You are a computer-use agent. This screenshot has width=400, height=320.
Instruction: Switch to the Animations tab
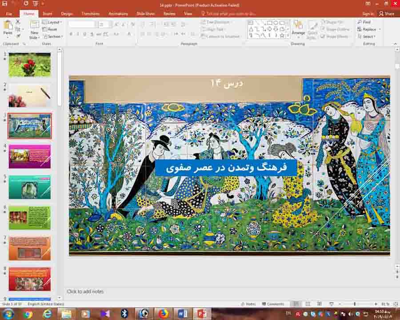point(118,13)
